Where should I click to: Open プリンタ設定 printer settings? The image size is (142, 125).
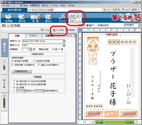58,30
